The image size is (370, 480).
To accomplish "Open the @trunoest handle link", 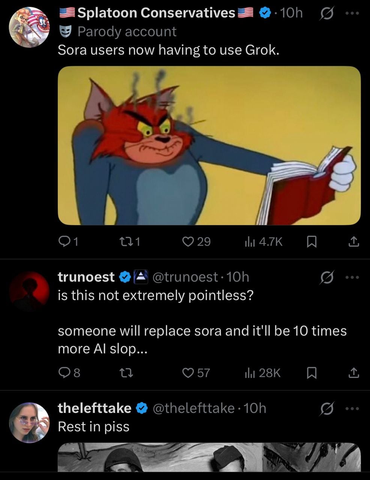I will click(185, 277).
